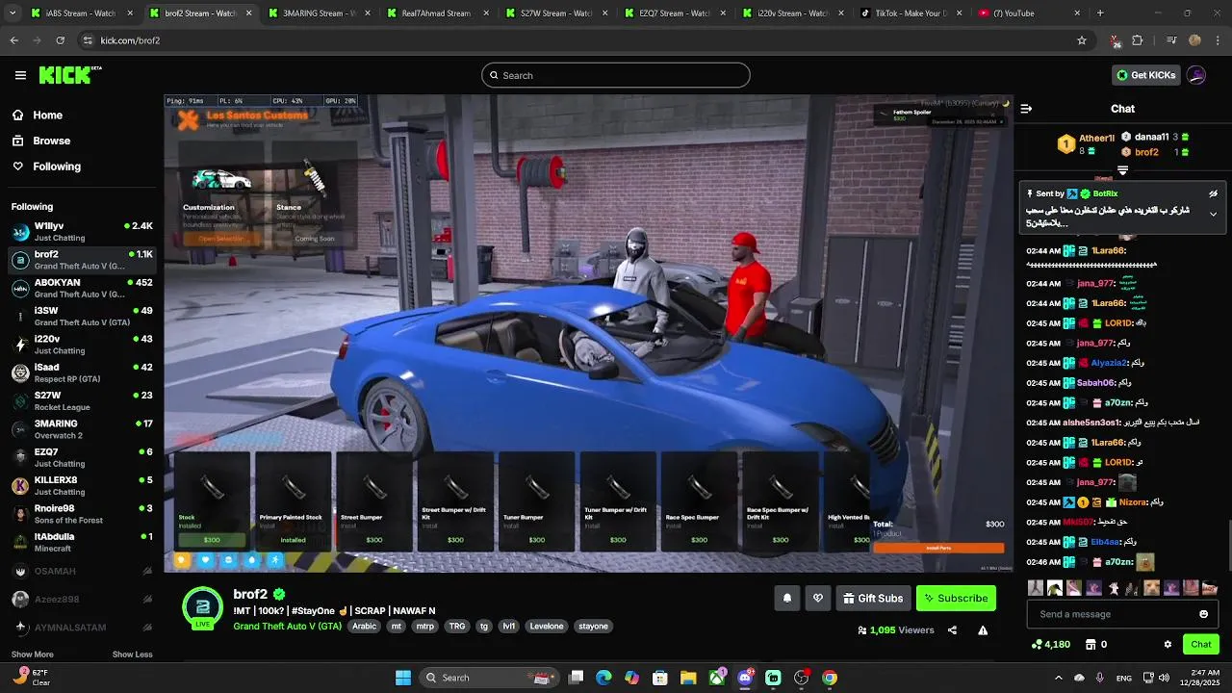Open the Grand Theft Auto V (GTA) category link
This screenshot has width=1232, height=693.
tap(287, 626)
